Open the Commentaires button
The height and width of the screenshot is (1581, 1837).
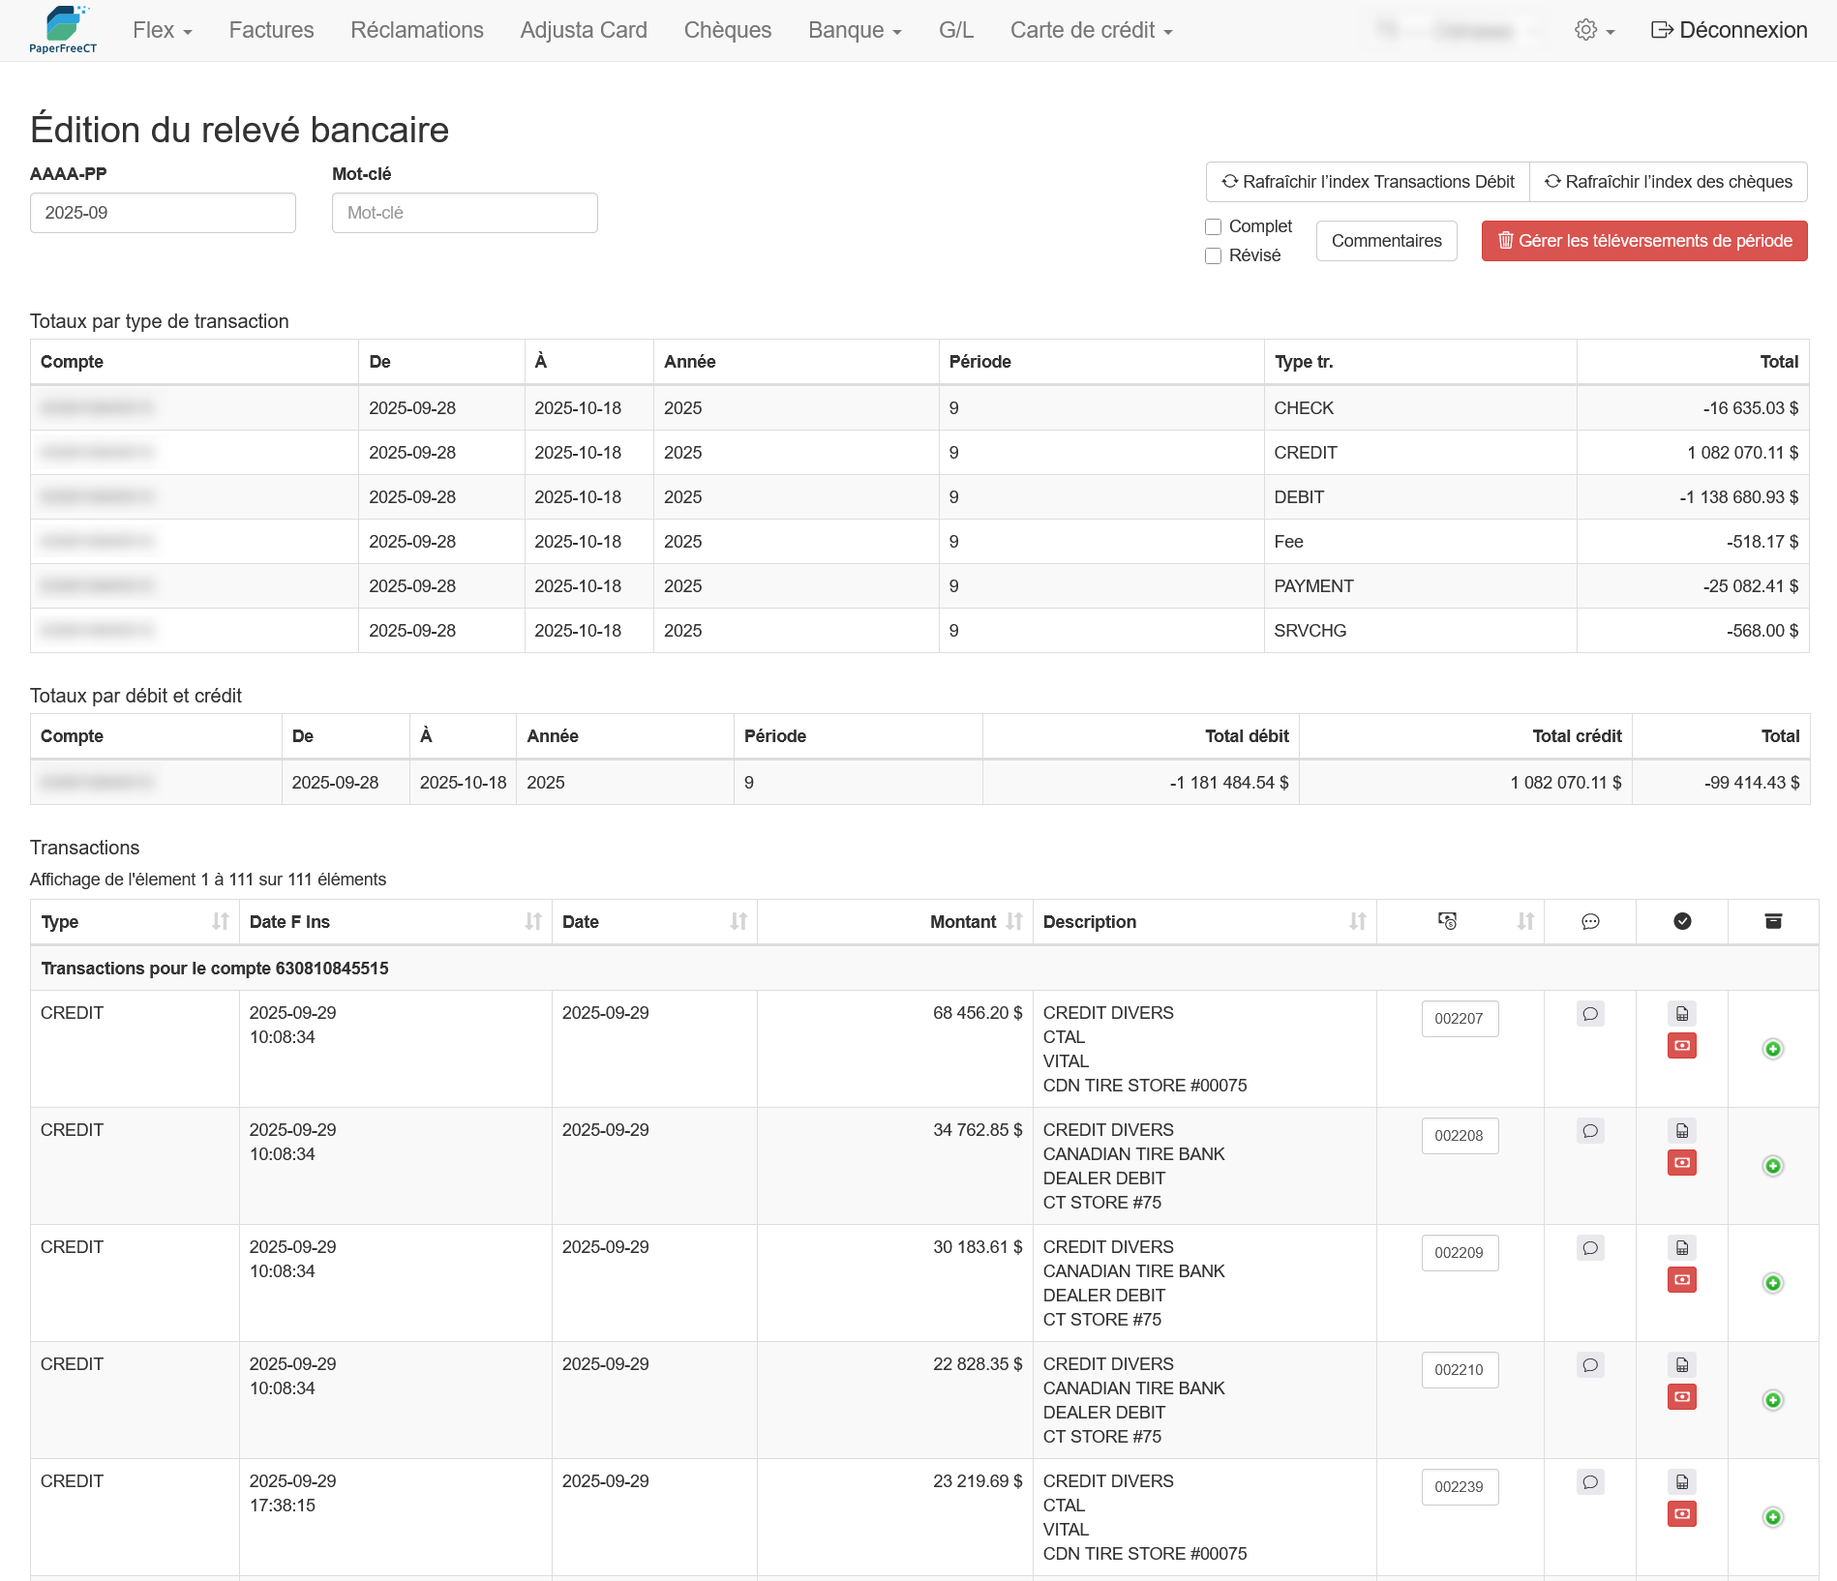(x=1385, y=241)
